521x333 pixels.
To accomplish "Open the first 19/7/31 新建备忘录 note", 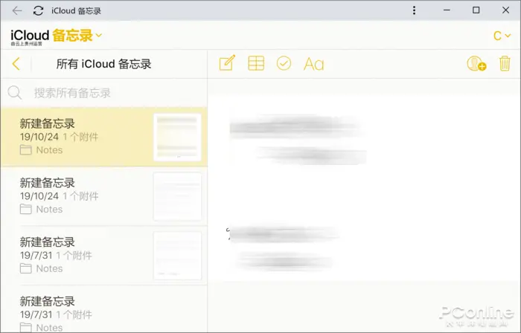I will tap(104, 256).
